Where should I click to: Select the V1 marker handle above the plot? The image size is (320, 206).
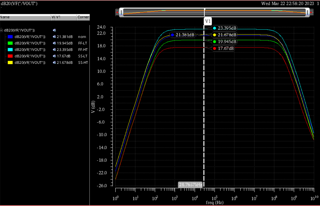tap(208, 21)
